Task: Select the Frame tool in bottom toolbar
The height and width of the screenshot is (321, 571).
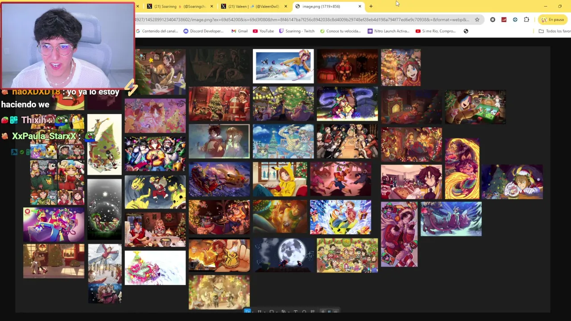Action: 259,312
